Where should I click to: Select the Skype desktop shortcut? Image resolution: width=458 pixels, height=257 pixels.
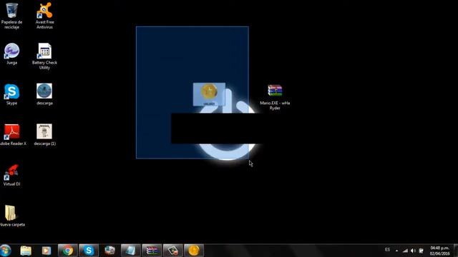click(11, 94)
